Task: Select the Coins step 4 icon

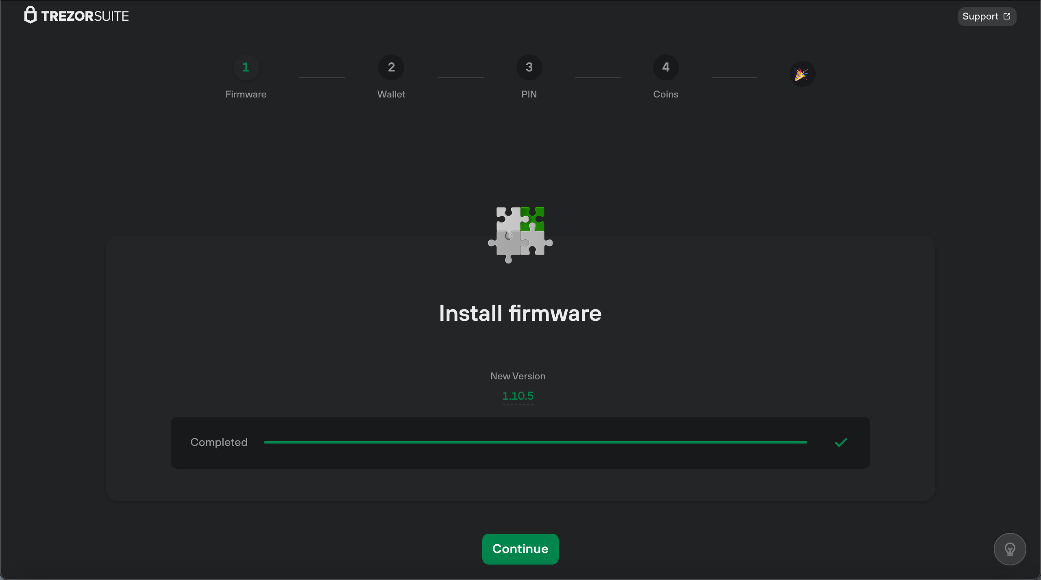Action: pos(665,67)
